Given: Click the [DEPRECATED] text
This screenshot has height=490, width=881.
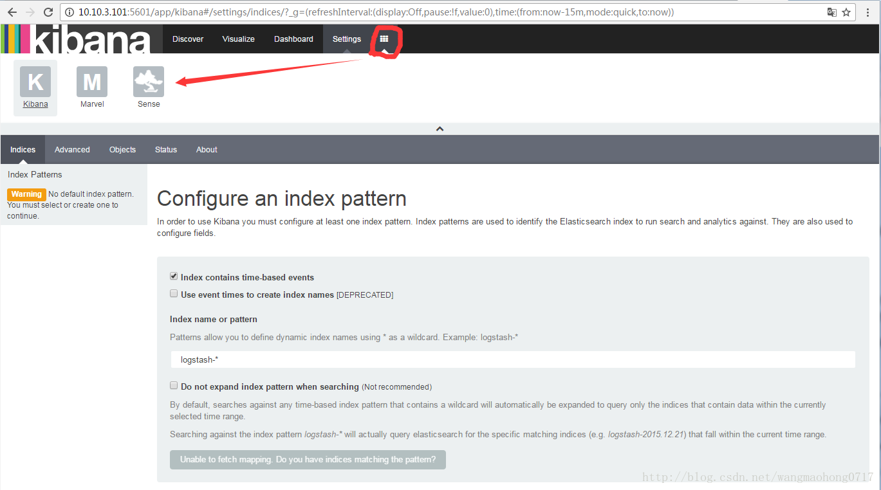Looking at the screenshot, I should (x=365, y=295).
